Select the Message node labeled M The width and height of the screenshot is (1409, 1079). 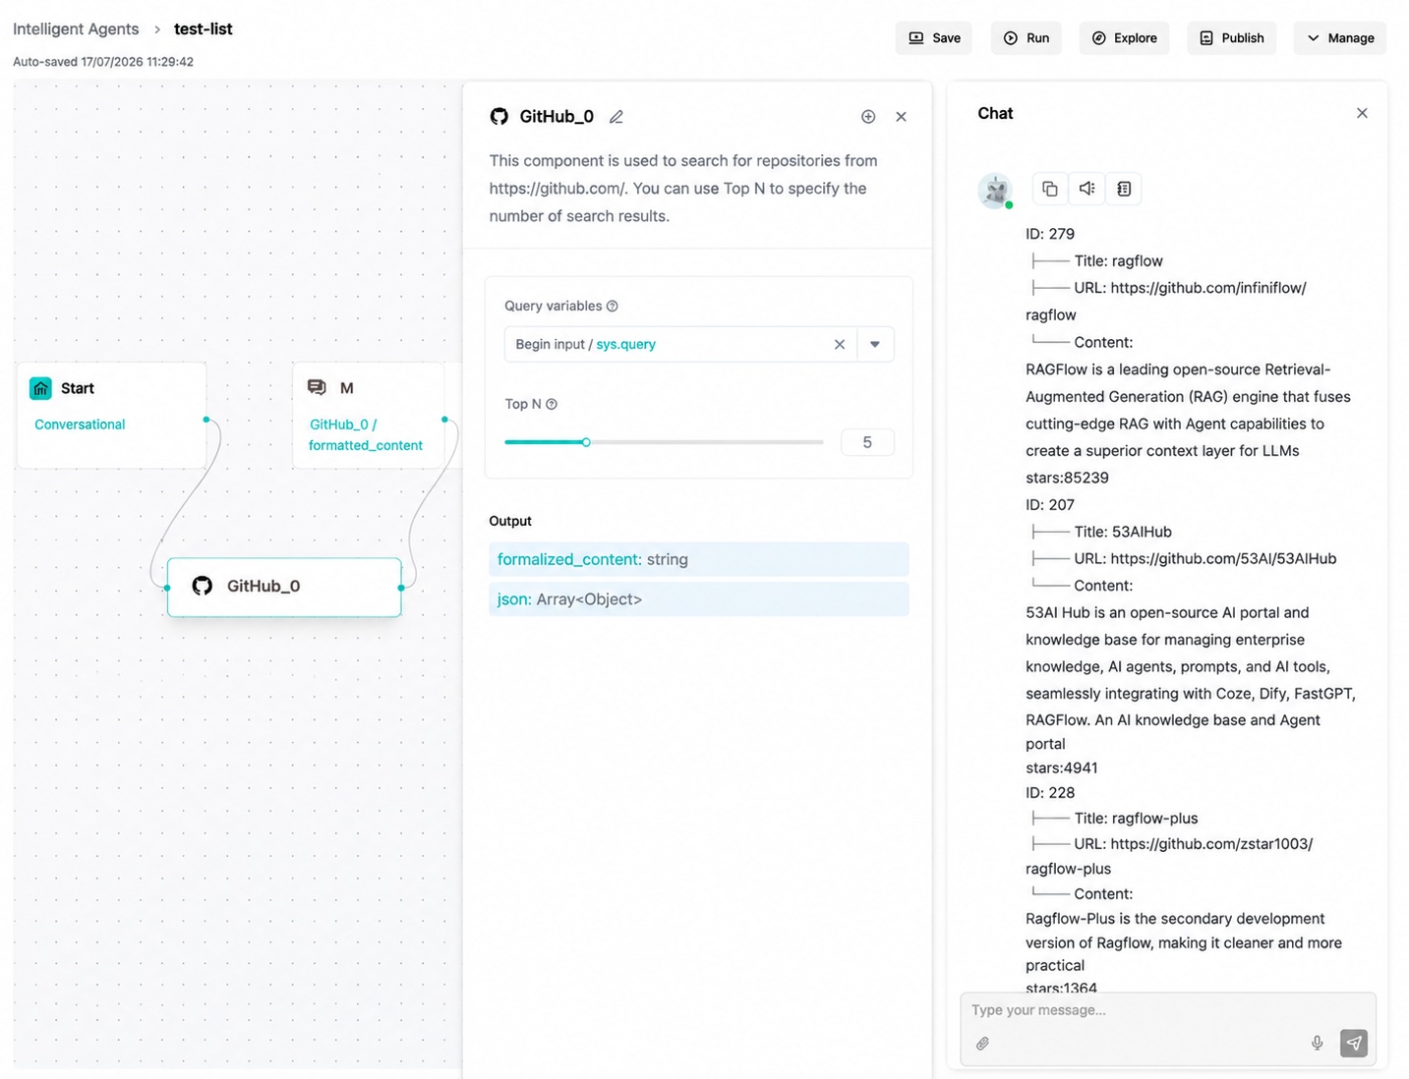[369, 415]
